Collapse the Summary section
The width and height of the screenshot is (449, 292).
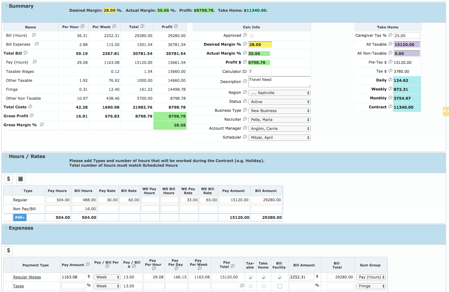[x=6, y=6]
